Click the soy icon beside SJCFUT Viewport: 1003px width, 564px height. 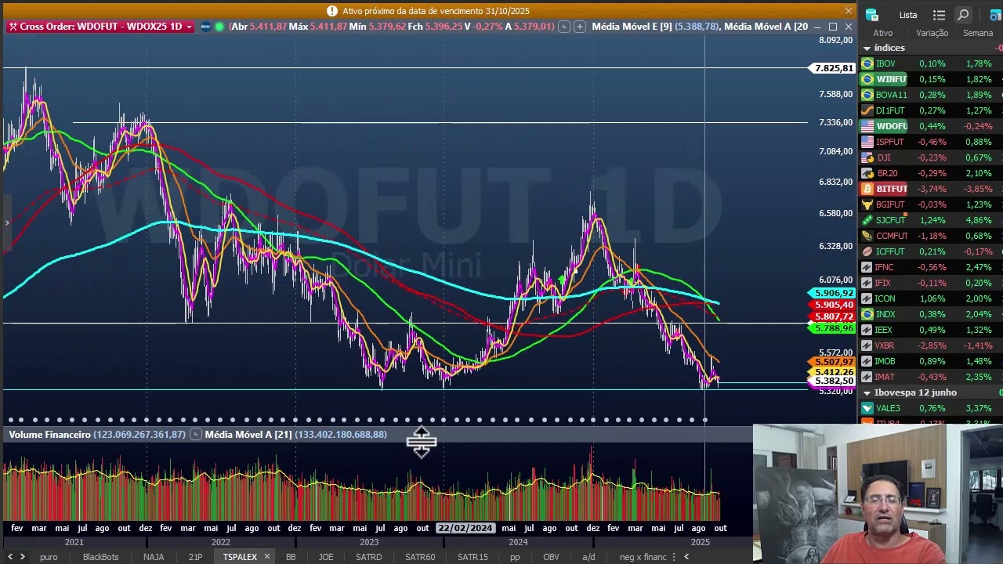(867, 220)
